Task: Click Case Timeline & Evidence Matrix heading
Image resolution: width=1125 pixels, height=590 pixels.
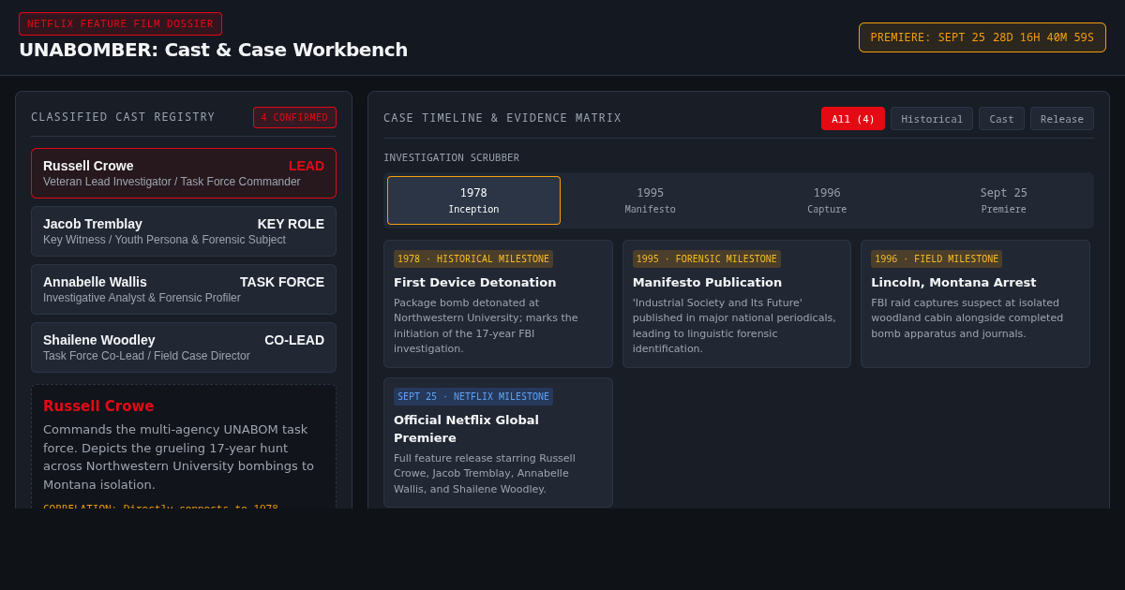Action: click(x=502, y=118)
